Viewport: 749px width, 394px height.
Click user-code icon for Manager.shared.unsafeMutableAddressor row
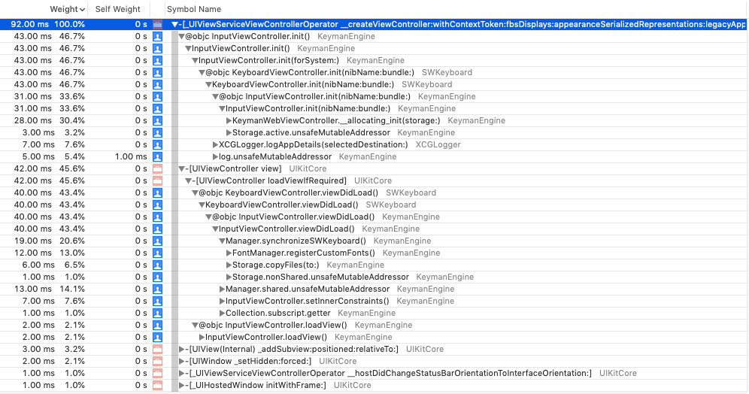tap(157, 289)
